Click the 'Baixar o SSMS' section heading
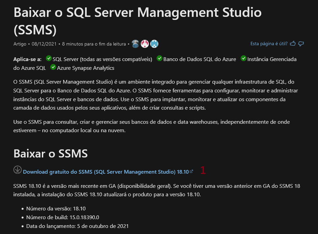318x234 pixels. click(51, 153)
